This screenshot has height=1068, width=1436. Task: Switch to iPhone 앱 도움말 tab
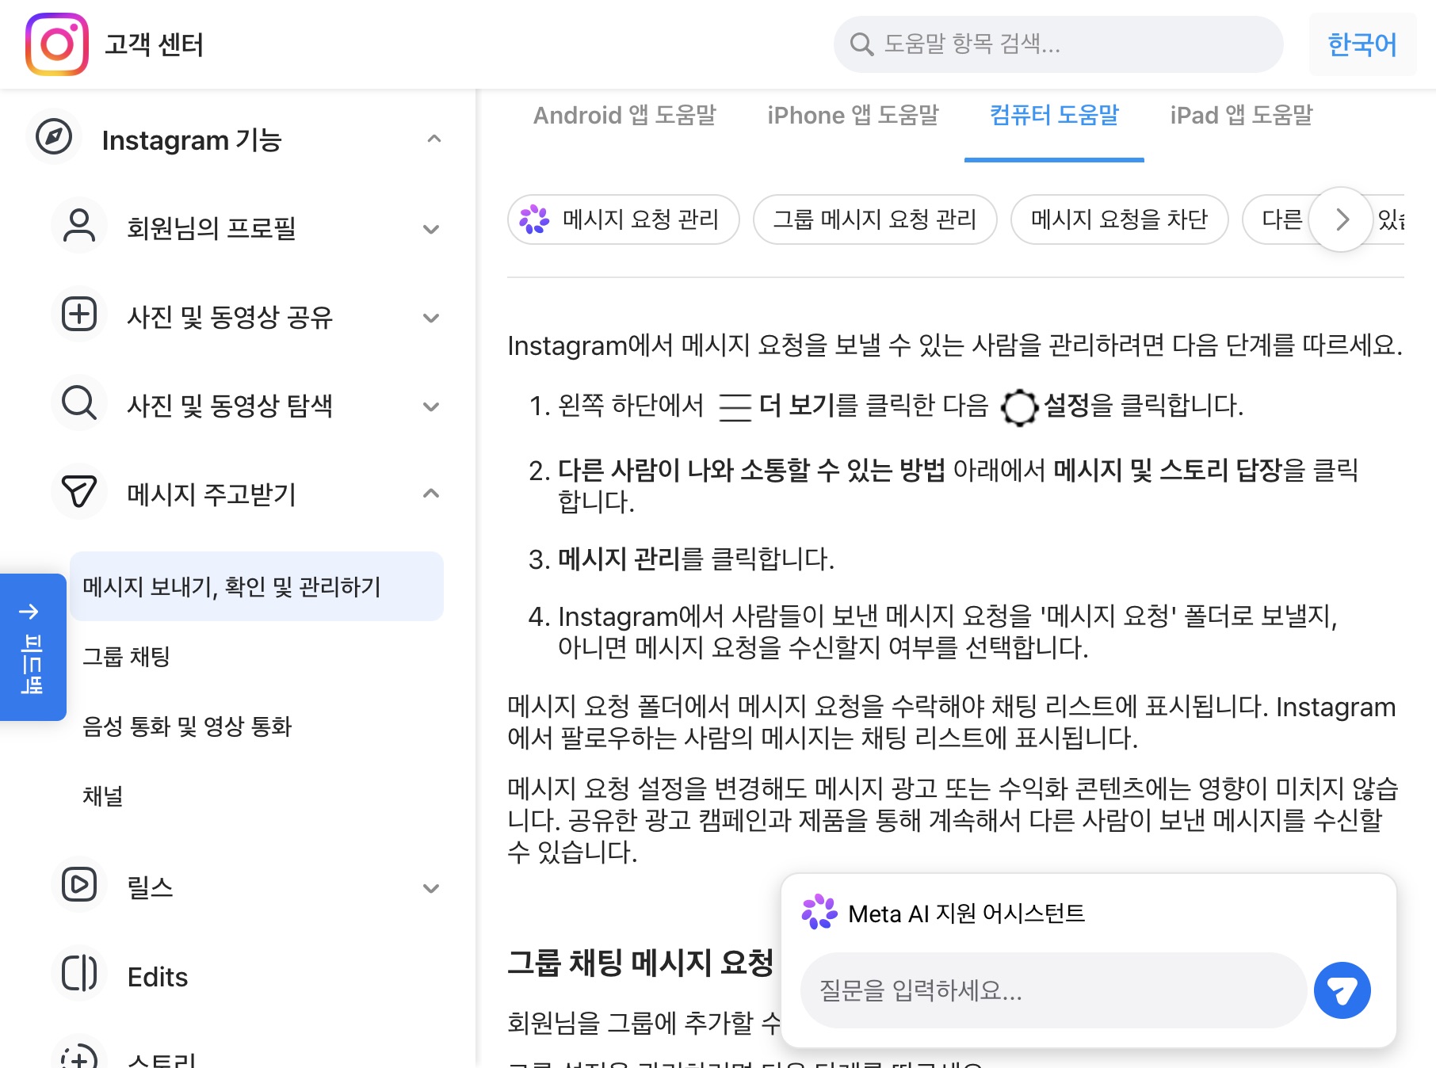(853, 116)
